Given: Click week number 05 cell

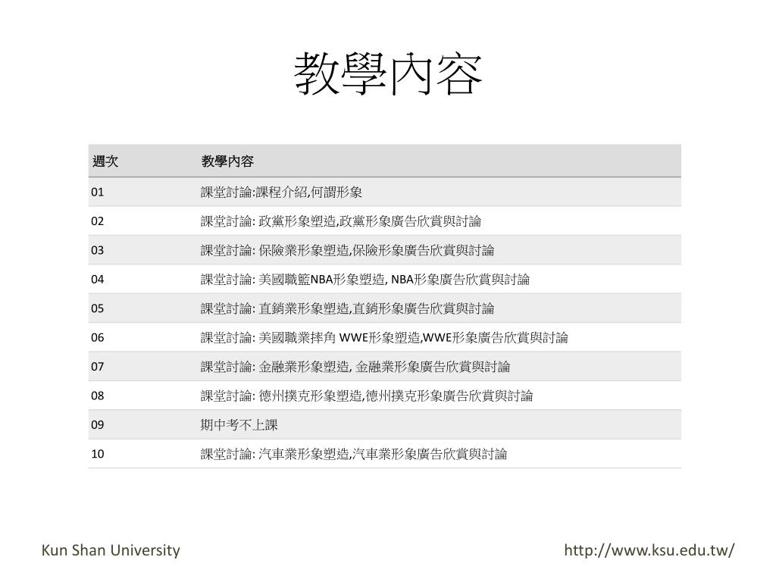Looking at the screenshot, I should pos(98,309).
